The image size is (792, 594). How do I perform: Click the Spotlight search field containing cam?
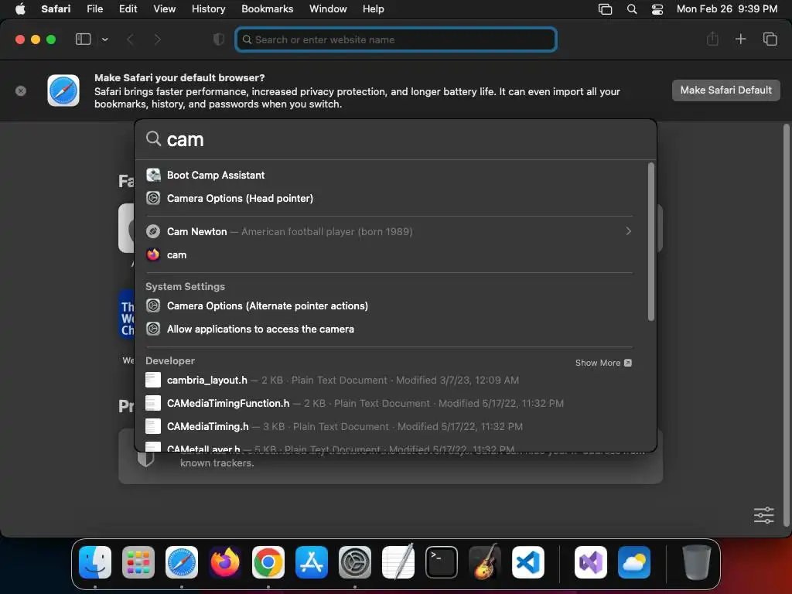395,139
